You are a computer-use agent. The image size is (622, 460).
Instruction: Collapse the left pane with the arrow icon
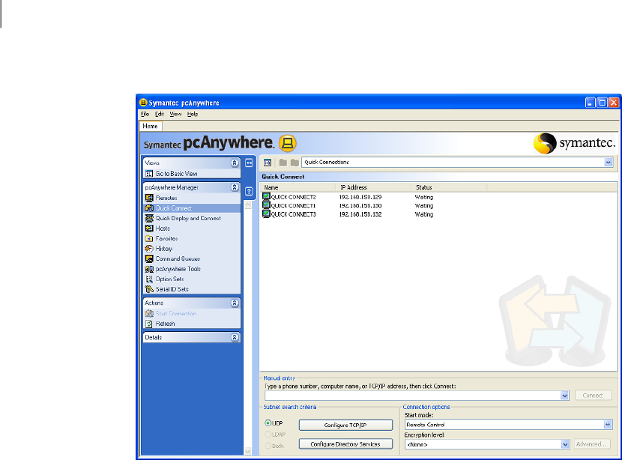249,163
